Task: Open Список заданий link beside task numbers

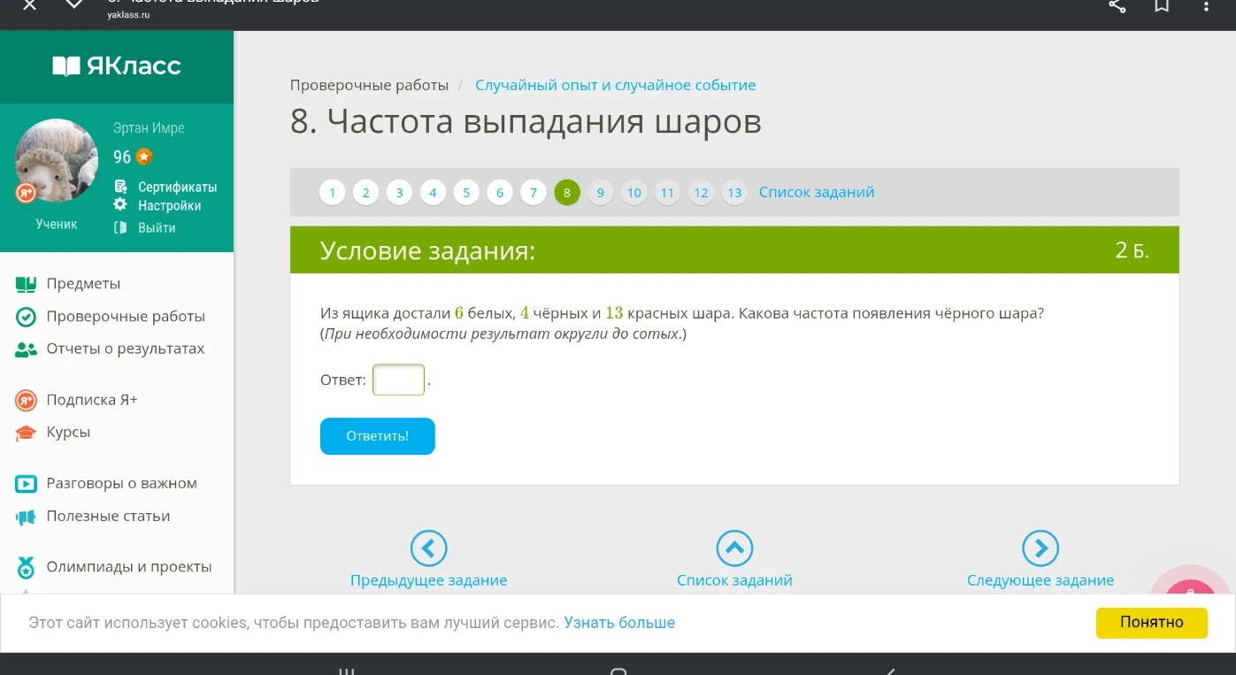Action: coord(817,192)
